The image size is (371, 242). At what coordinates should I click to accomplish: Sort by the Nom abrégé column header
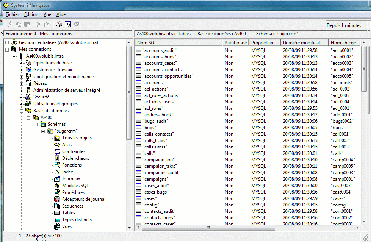tap(344, 42)
